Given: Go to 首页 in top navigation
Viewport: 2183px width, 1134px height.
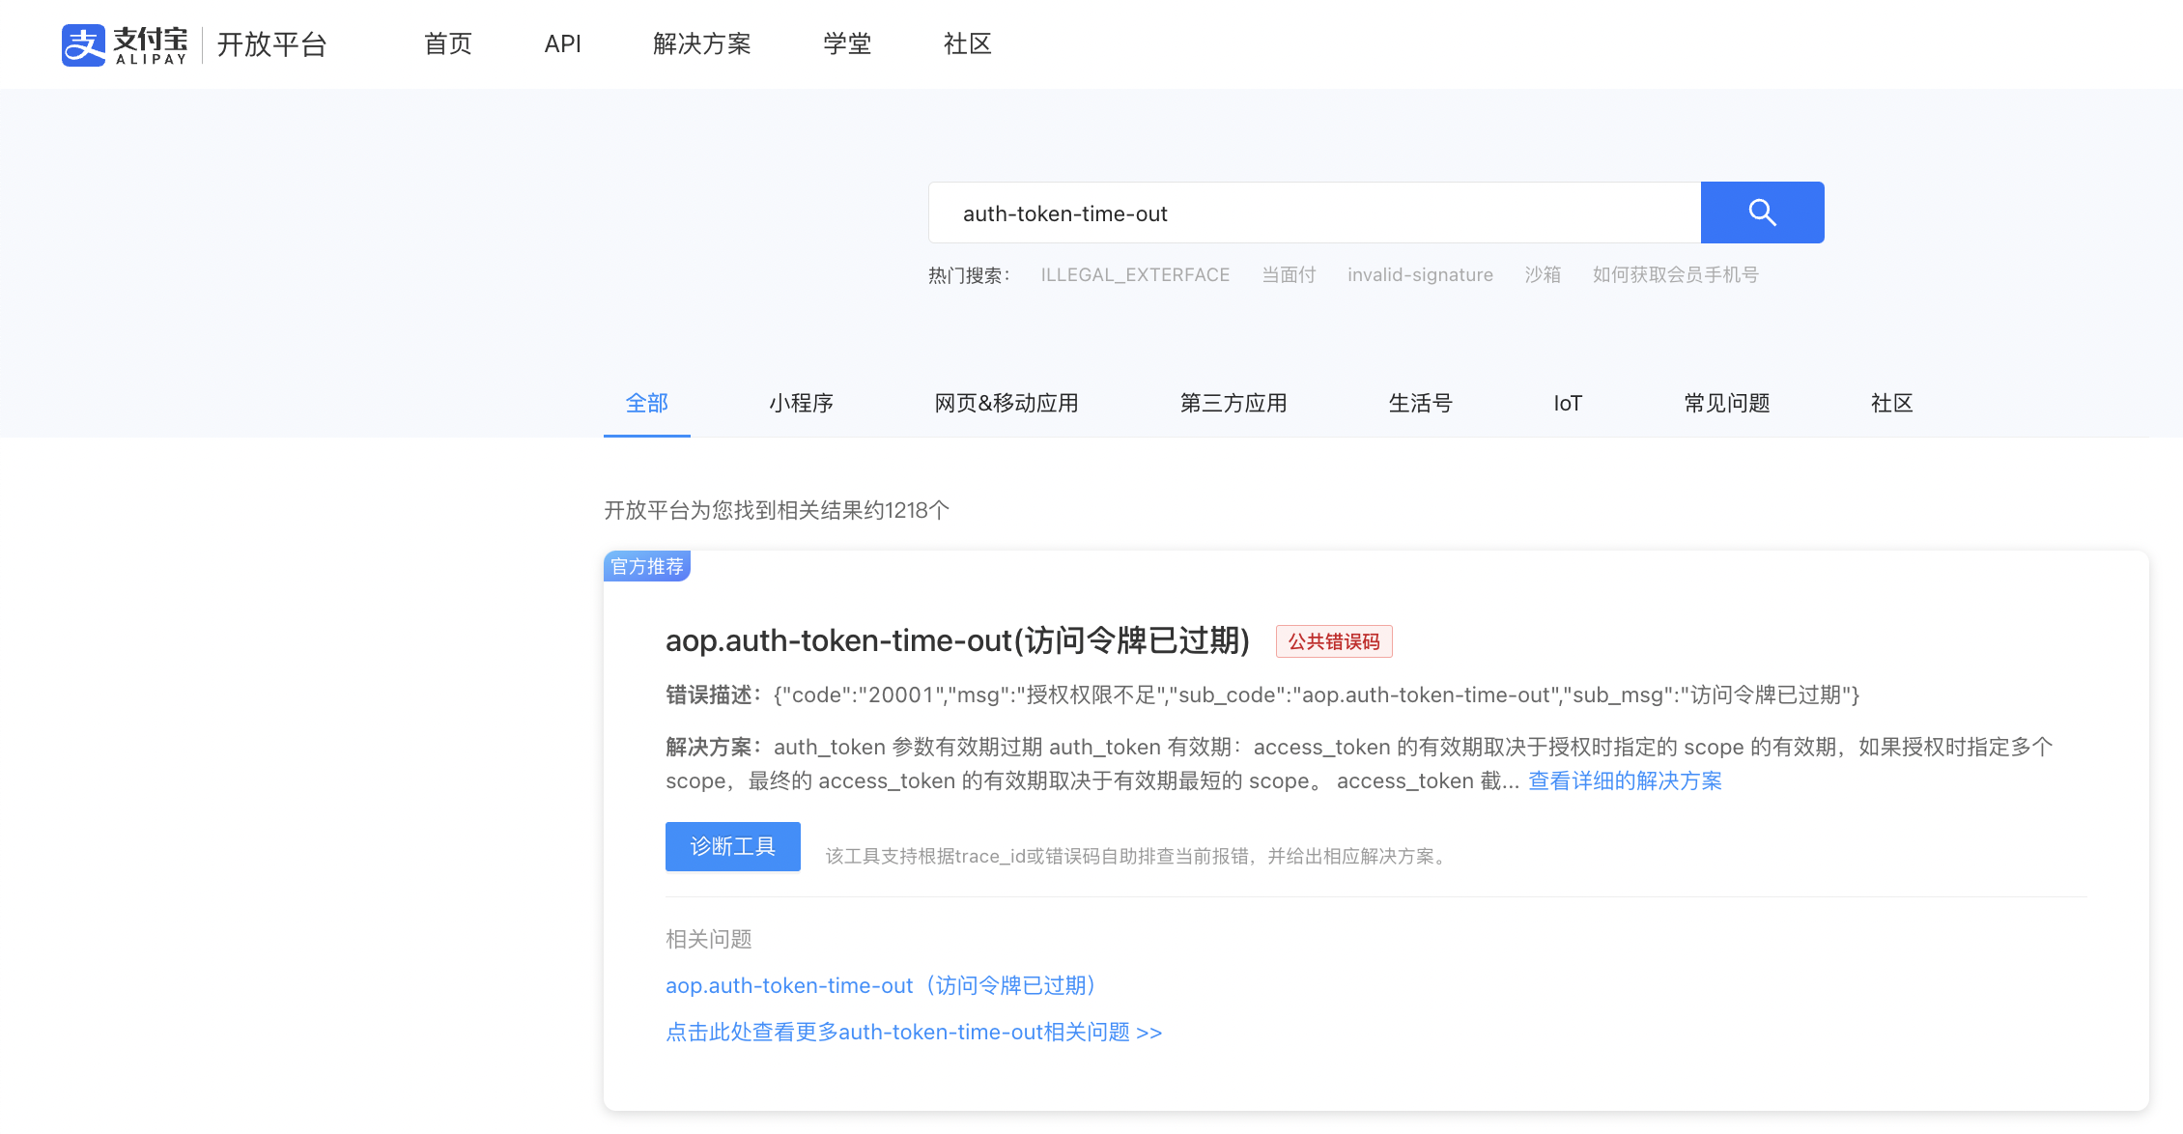Looking at the screenshot, I should pyautogui.click(x=448, y=44).
